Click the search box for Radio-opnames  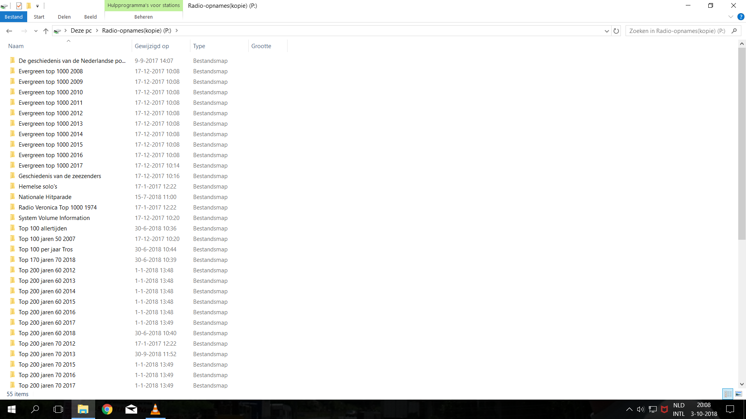tap(677, 31)
